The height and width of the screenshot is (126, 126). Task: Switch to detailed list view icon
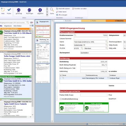pyautogui.click(x=32, y=26)
